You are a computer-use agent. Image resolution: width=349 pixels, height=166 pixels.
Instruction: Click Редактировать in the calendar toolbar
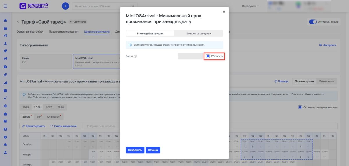[34, 126]
